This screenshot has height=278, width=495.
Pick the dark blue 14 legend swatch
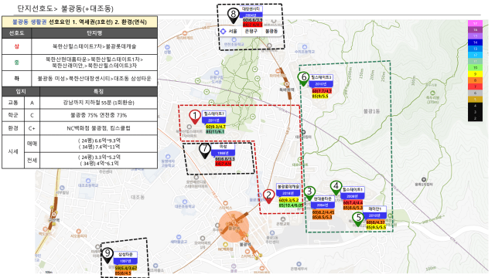(x=475, y=42)
